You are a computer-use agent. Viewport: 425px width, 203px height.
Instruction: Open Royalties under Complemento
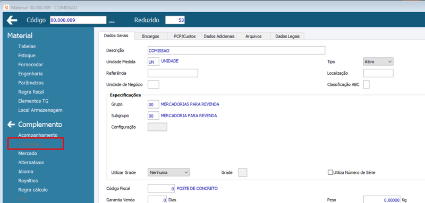point(28,181)
